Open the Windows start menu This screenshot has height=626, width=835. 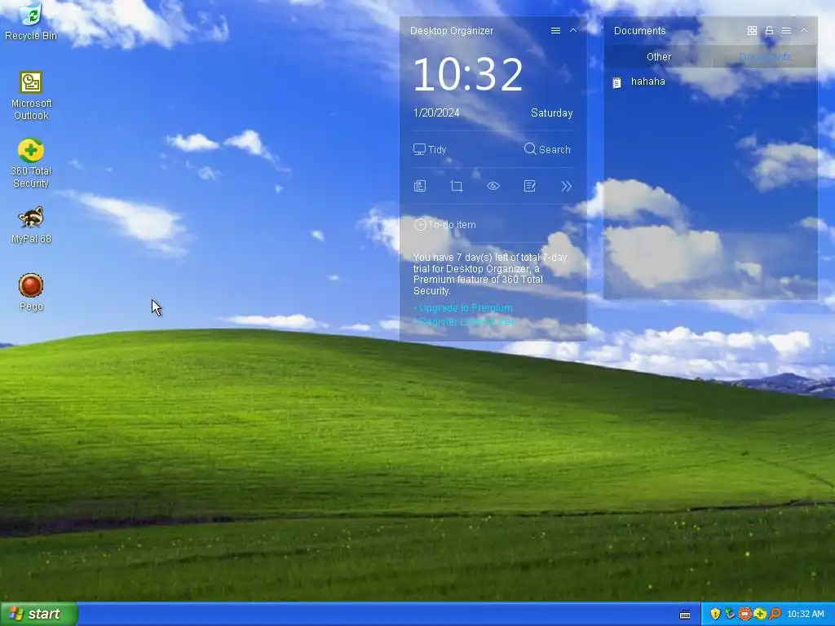click(39, 614)
